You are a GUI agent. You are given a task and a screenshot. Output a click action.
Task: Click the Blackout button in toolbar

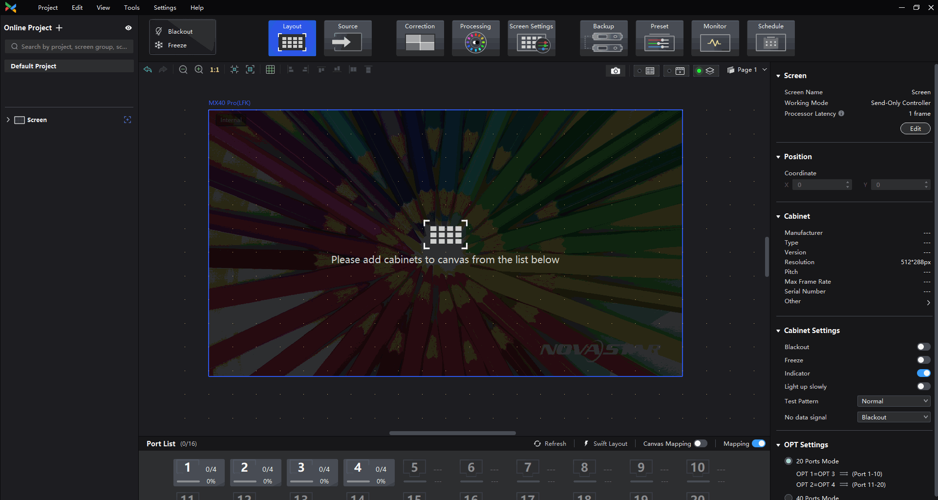click(x=174, y=31)
